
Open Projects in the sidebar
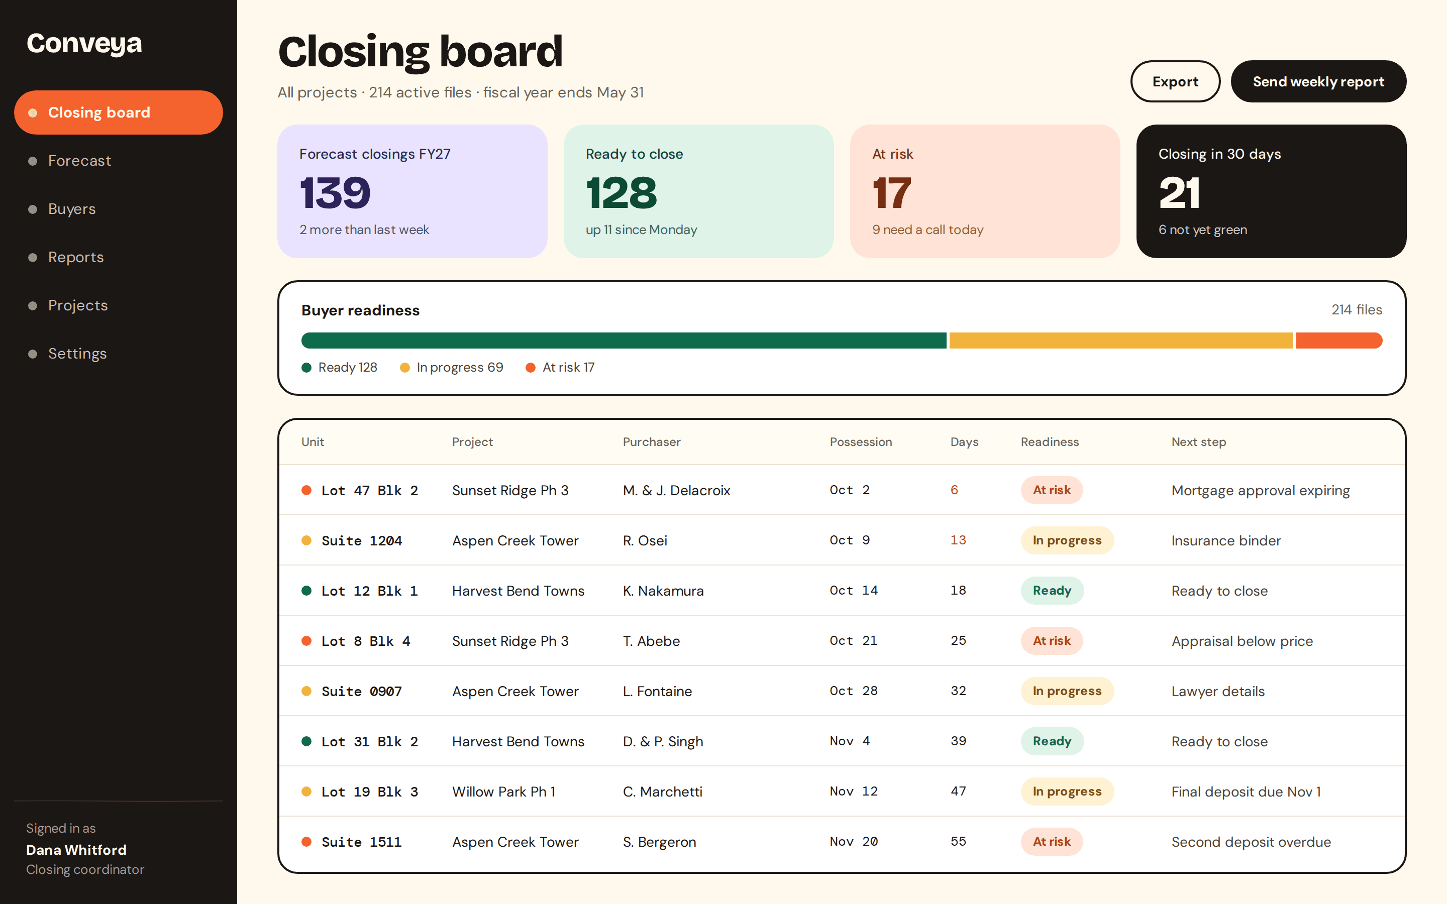point(119,305)
